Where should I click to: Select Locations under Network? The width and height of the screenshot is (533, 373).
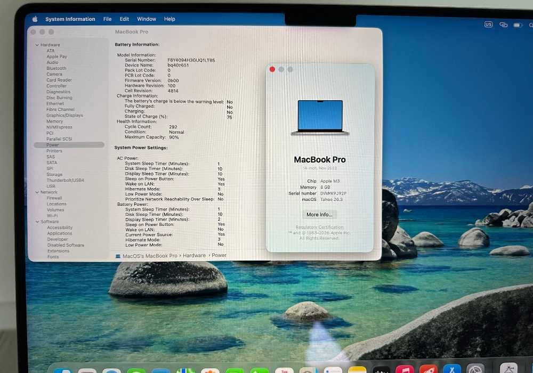click(x=56, y=204)
